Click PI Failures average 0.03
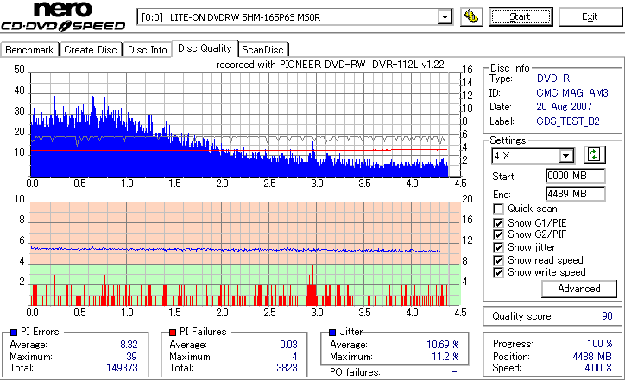 [288, 344]
